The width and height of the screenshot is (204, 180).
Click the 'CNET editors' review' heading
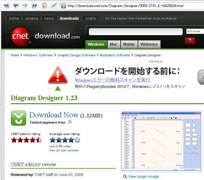click(x=33, y=164)
